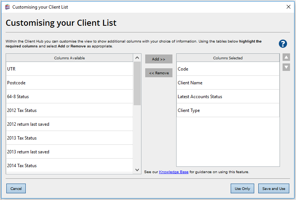
Task: Select 2012 Tax Status column
Action: [x=69, y=110]
